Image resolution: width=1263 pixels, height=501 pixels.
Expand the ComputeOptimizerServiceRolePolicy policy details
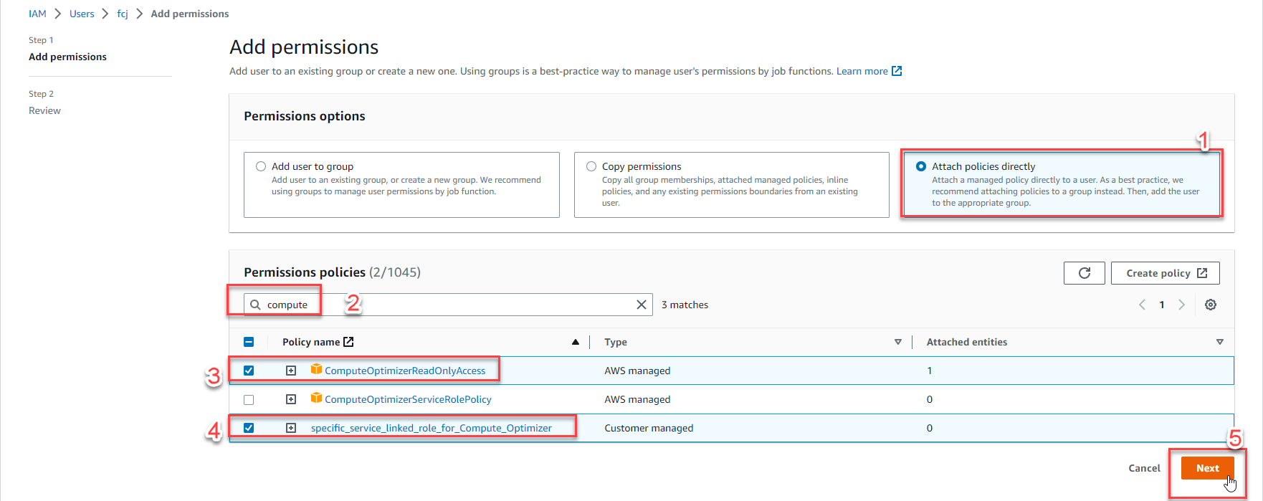291,399
